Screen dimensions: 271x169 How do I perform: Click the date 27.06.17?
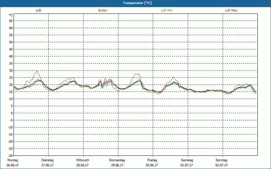[x=47, y=165]
